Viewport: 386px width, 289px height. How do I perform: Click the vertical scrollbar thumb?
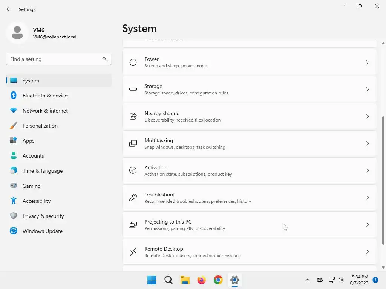[383, 180]
